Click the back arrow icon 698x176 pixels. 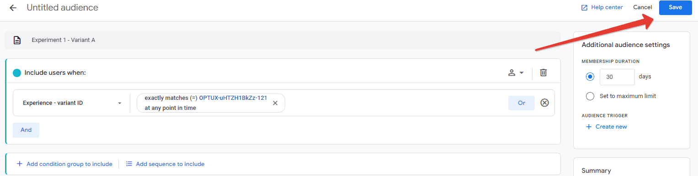pos(13,8)
